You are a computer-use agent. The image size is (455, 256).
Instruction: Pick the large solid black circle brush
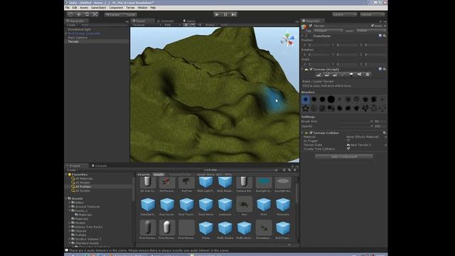coord(331,100)
